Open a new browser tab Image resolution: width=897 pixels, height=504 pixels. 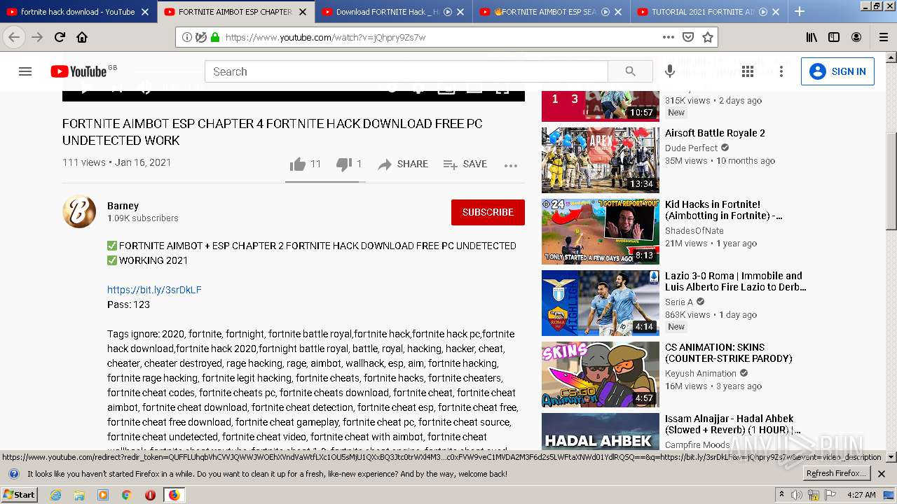800,11
